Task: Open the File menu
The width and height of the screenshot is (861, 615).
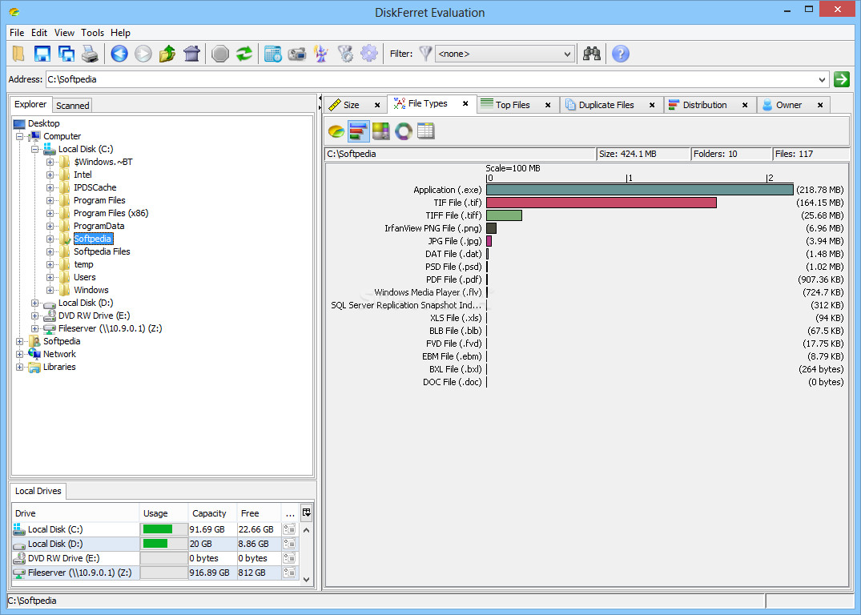Action: click(x=17, y=33)
